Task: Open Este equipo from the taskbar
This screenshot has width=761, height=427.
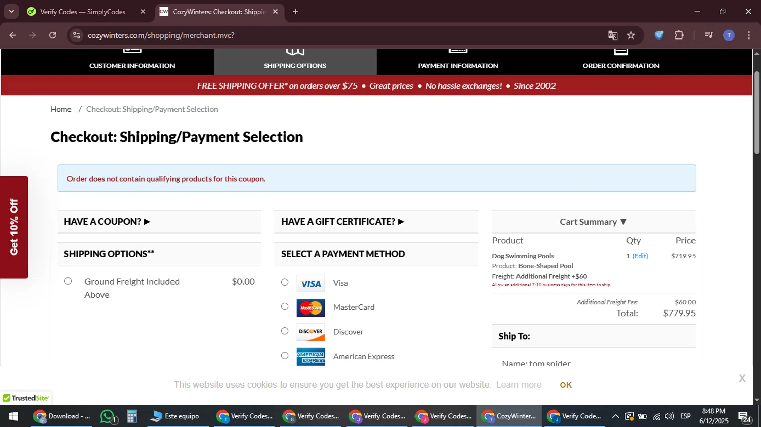Action: (176, 416)
